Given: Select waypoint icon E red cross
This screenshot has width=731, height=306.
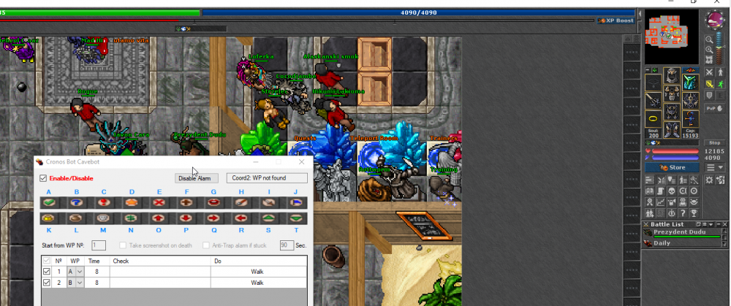Looking at the screenshot, I should click(159, 202).
